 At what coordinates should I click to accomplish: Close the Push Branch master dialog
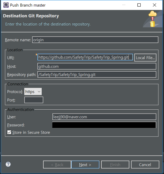click(154, 5)
